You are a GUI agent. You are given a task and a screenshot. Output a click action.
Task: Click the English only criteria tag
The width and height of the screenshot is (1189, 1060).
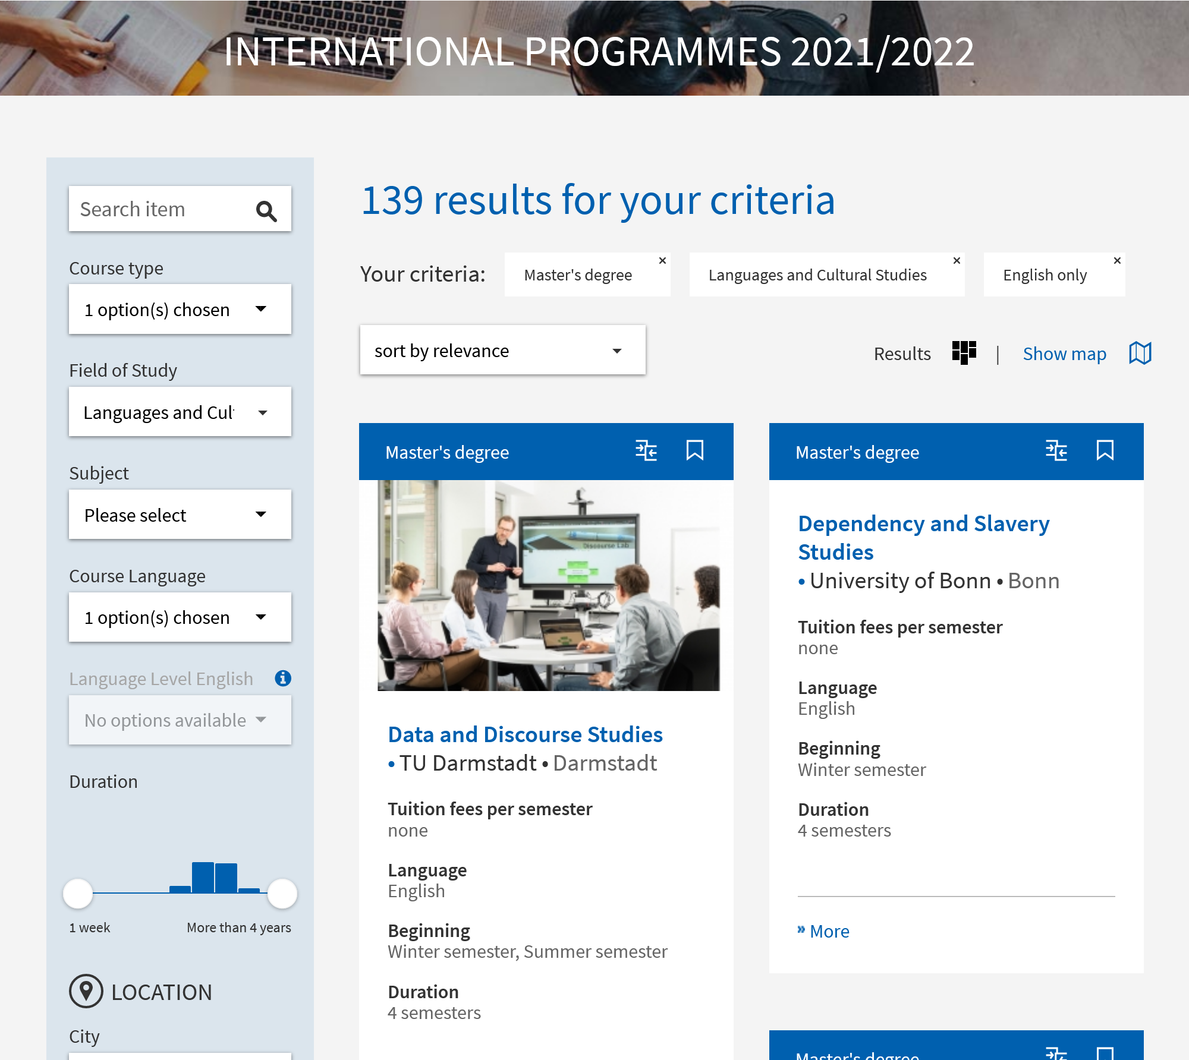(x=1053, y=275)
